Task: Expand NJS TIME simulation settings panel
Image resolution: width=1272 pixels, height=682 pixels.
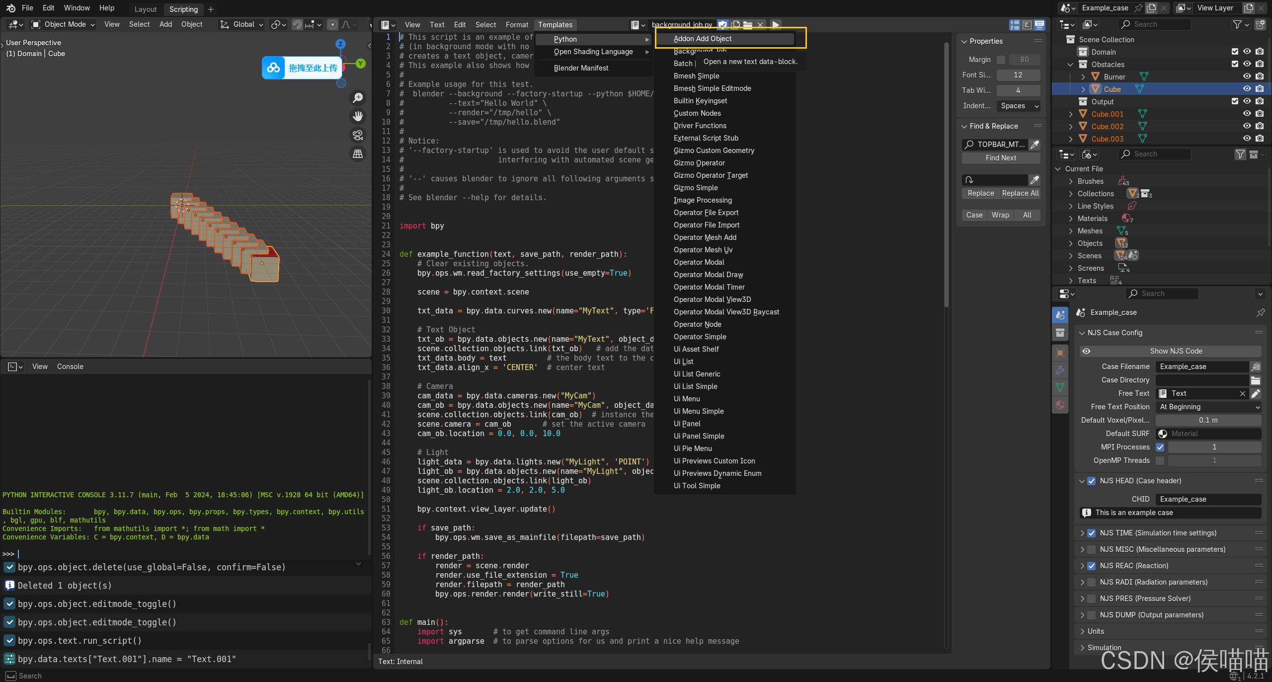Action: click(x=1082, y=533)
